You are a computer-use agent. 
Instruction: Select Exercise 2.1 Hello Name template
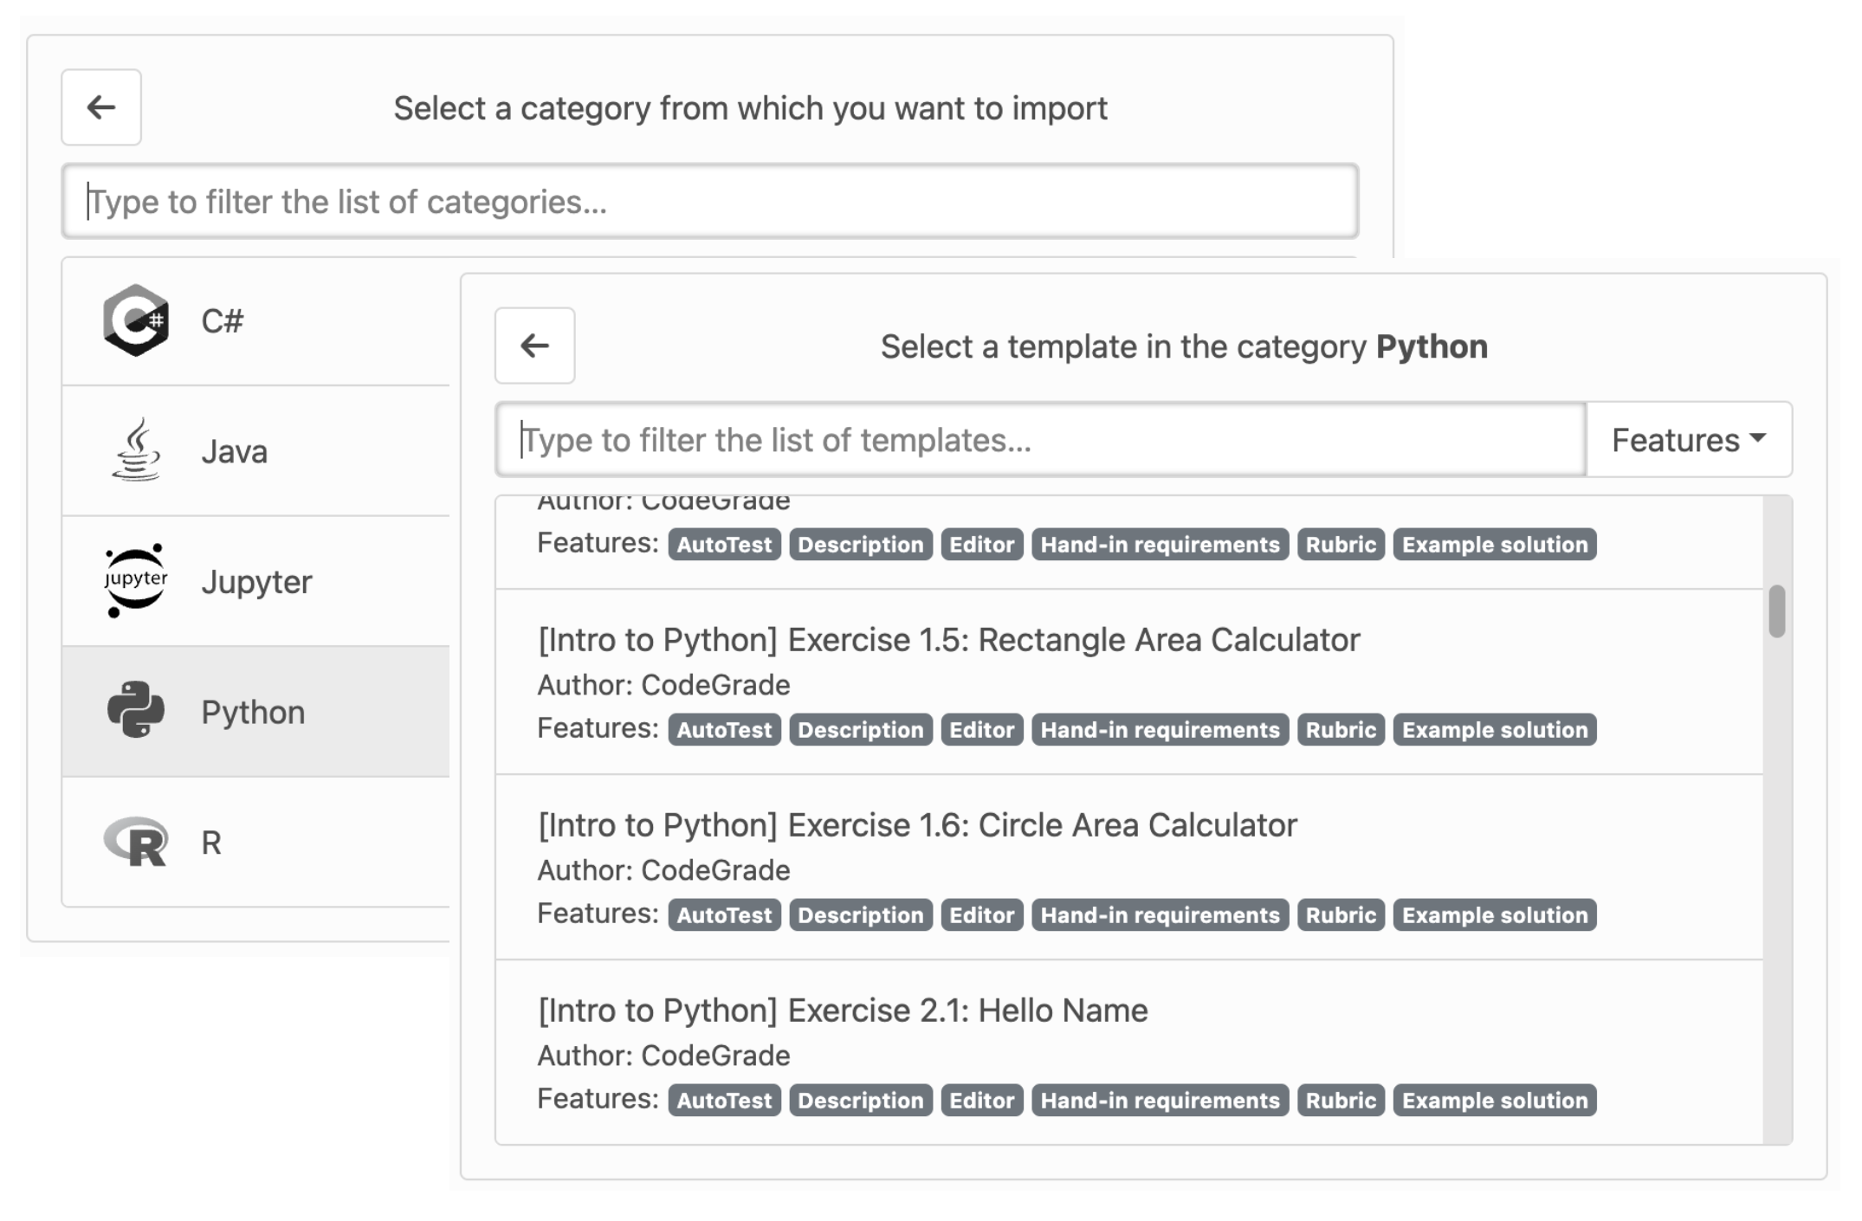pyautogui.click(x=842, y=1011)
